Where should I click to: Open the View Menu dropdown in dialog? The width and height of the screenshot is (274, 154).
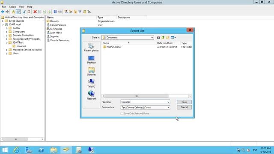(x=173, y=37)
